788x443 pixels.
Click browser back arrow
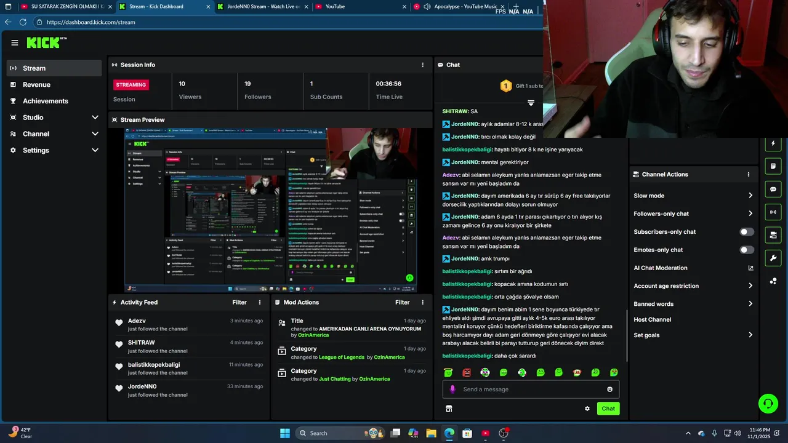[8, 22]
